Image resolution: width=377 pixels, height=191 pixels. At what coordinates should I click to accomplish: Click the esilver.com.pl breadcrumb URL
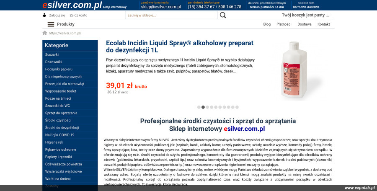pyautogui.click(x=65, y=33)
